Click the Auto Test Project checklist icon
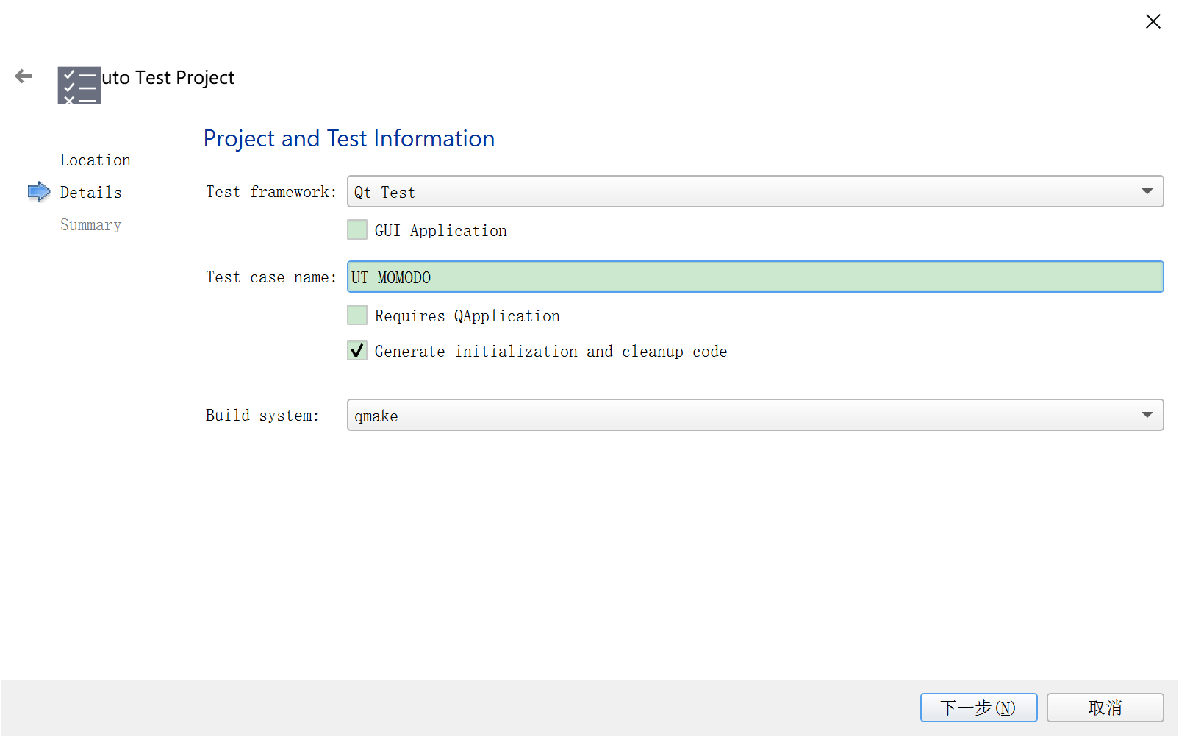 point(79,85)
